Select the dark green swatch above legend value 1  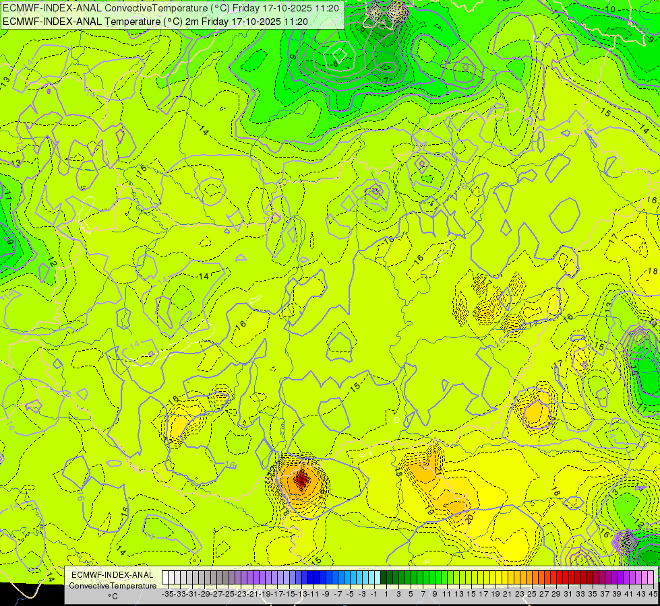[384, 578]
